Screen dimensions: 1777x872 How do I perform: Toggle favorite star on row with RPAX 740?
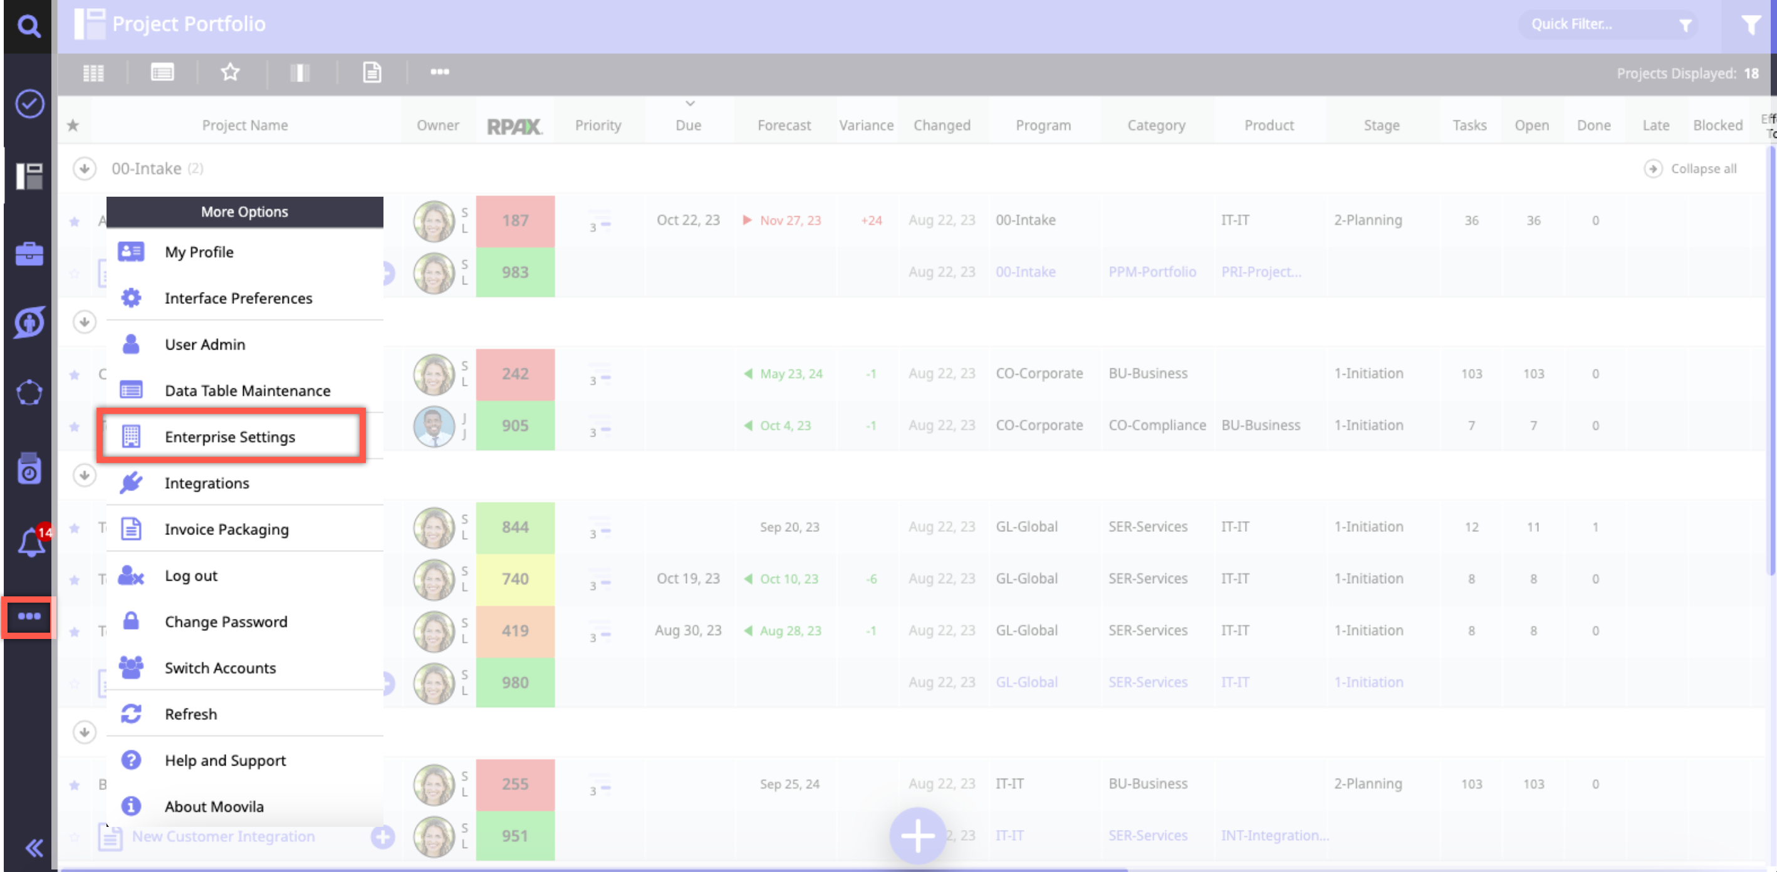tap(75, 579)
